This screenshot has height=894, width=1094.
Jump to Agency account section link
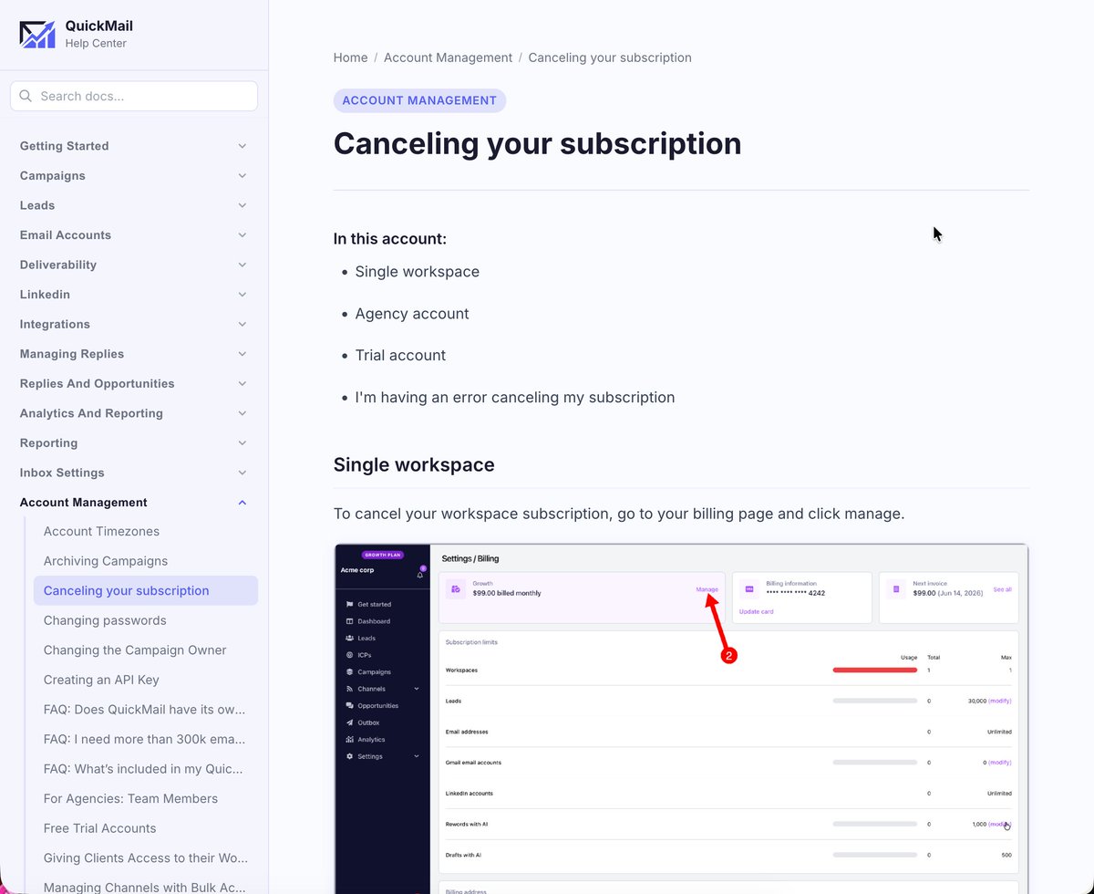tap(412, 314)
